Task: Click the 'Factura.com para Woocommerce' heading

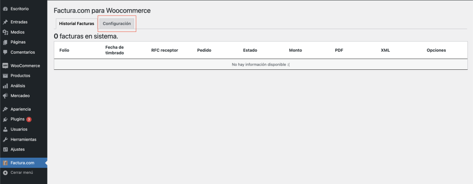Action: pos(102,11)
